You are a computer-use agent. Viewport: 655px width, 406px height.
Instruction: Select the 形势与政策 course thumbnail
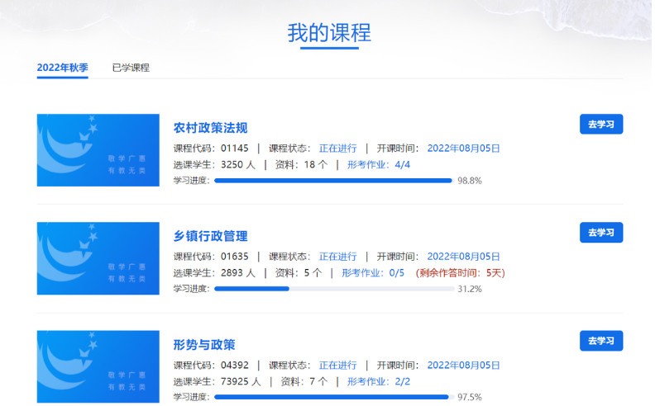(98, 367)
